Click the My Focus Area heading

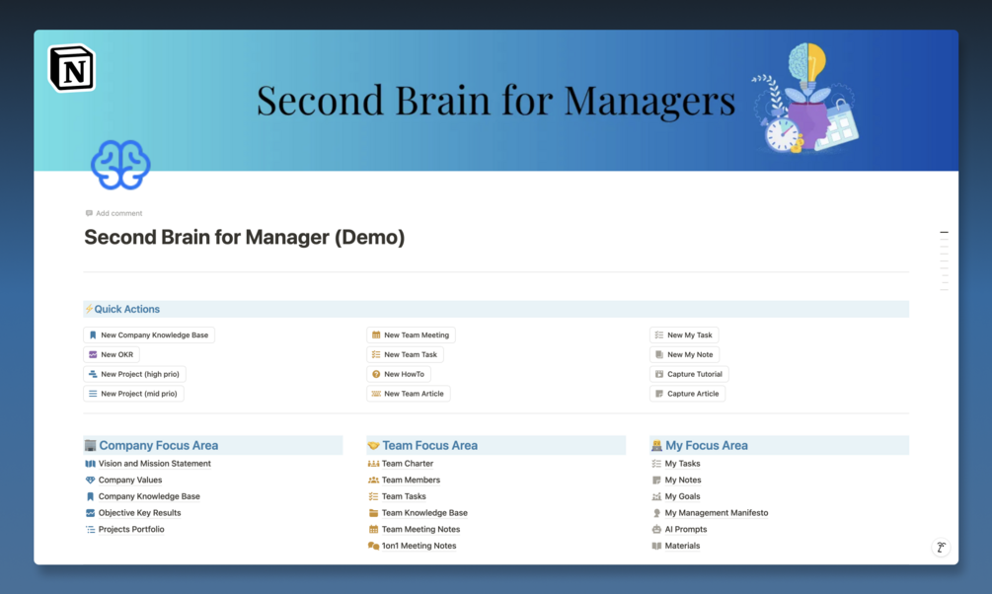[x=707, y=445]
